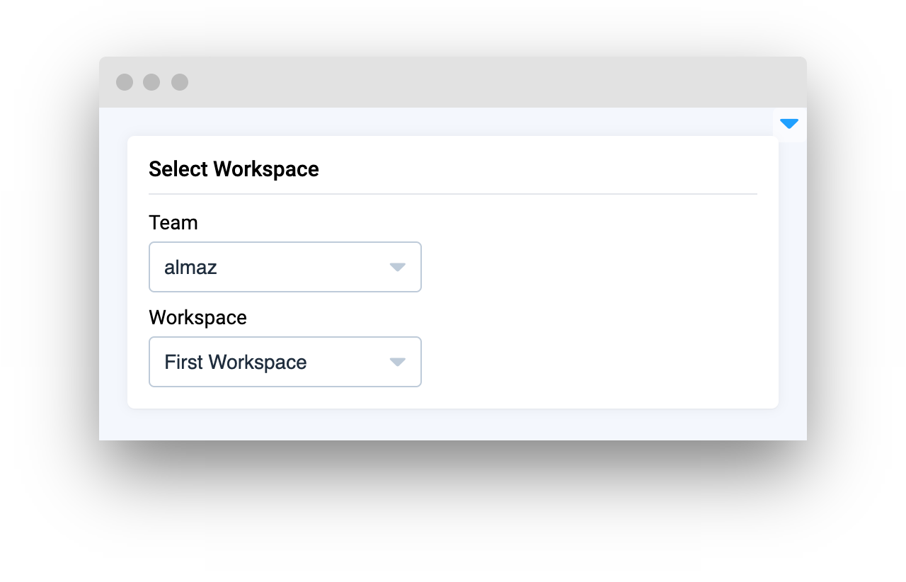
Task: Open the Workspace dropdown showing First Workspace
Action: [x=285, y=362]
